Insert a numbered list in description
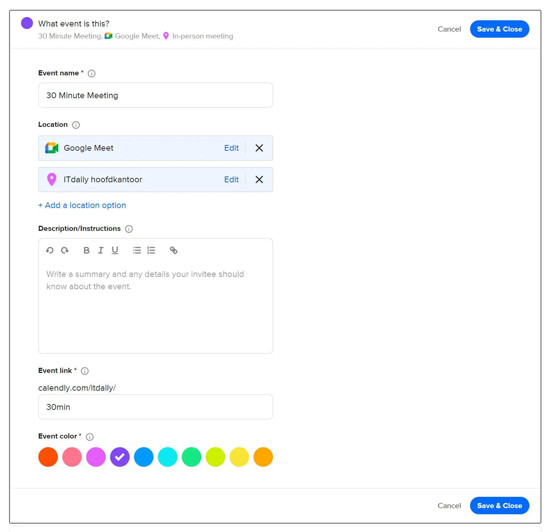Viewport: 549px width, 532px height. (151, 250)
